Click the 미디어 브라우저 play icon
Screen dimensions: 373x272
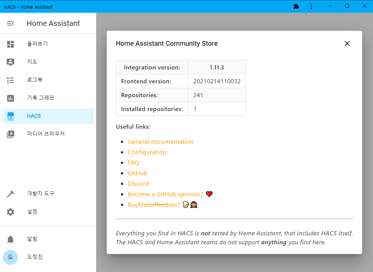(x=10, y=134)
